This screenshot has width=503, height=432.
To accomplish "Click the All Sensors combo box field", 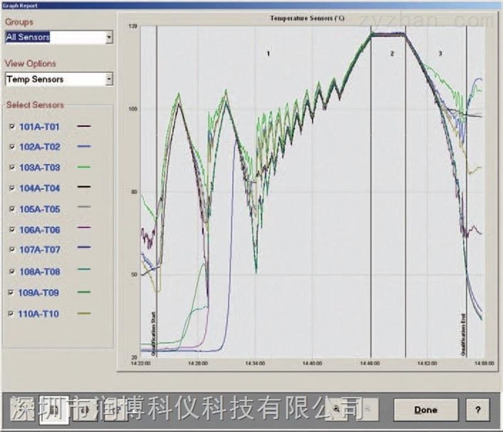I will [x=53, y=37].
